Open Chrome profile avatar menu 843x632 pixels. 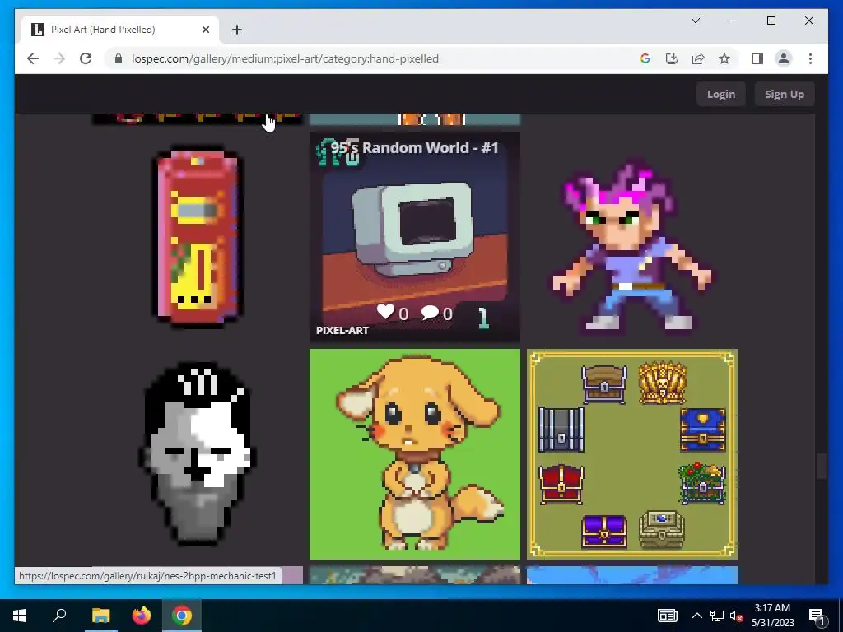tap(784, 58)
